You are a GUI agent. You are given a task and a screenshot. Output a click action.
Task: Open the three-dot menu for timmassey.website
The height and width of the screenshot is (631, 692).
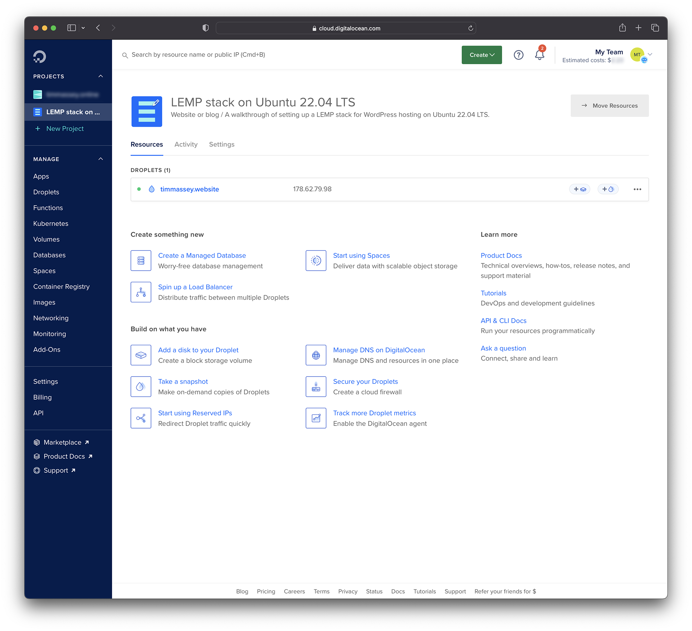637,189
